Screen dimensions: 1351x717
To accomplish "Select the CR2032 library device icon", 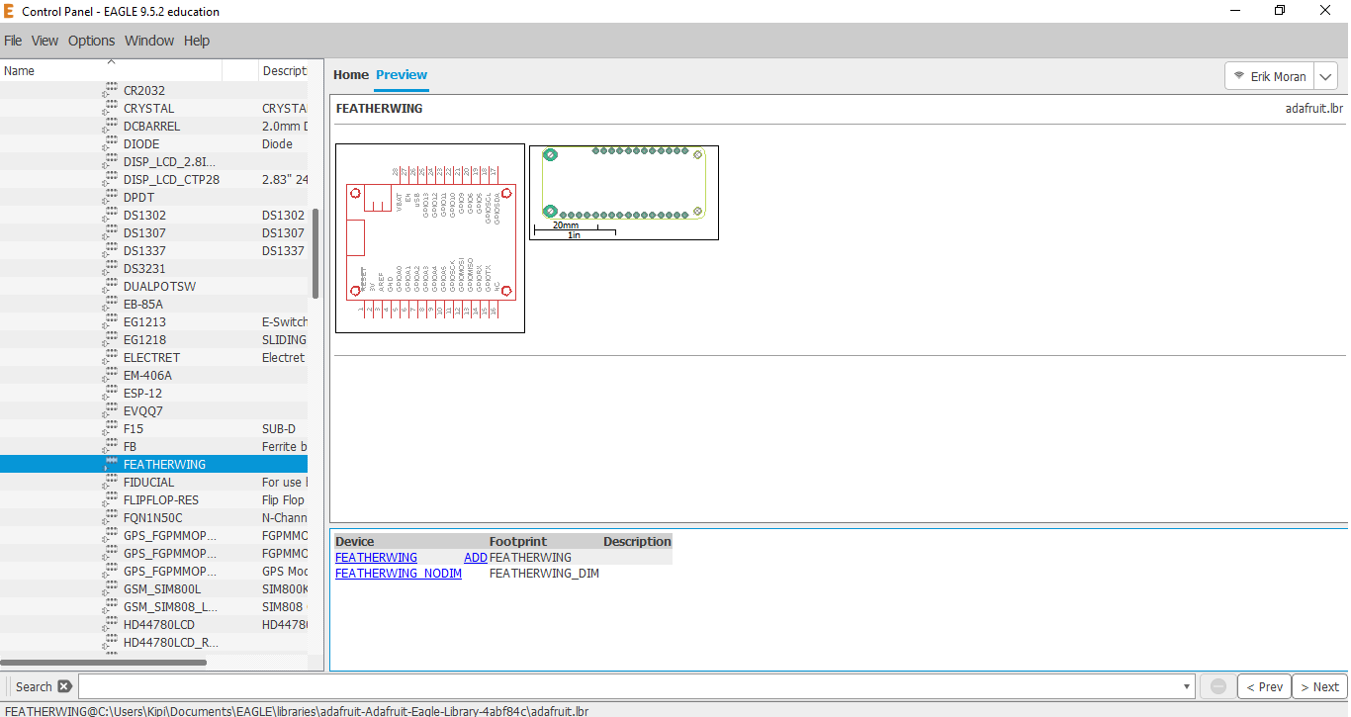I will point(110,90).
